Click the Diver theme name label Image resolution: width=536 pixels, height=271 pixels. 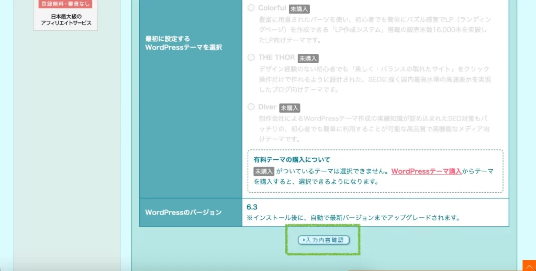point(267,107)
